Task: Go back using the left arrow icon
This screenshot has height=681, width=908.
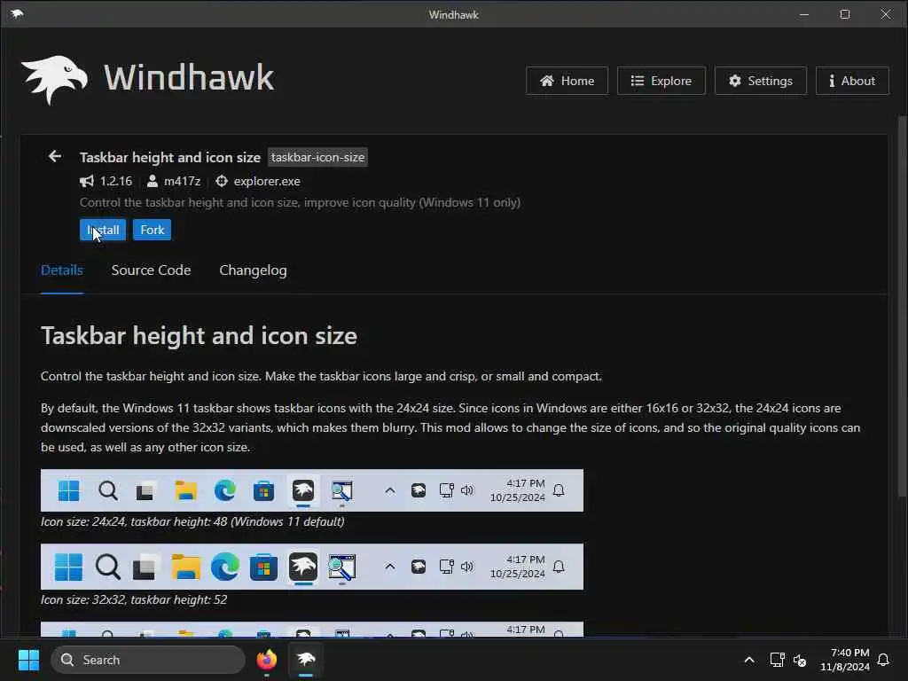Action: pos(54,156)
